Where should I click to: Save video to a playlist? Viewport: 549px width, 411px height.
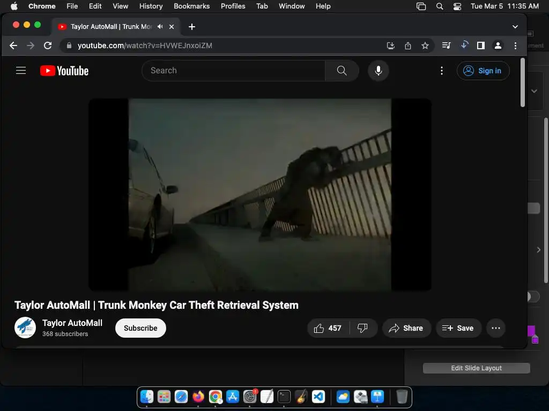tap(458, 328)
